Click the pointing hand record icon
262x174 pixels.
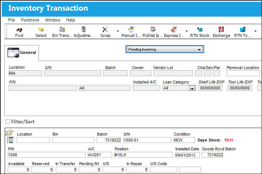[10, 133]
